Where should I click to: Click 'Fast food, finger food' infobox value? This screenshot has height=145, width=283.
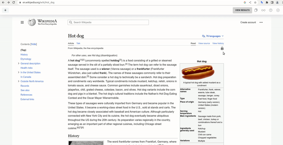pyautogui.click(x=207, y=99)
